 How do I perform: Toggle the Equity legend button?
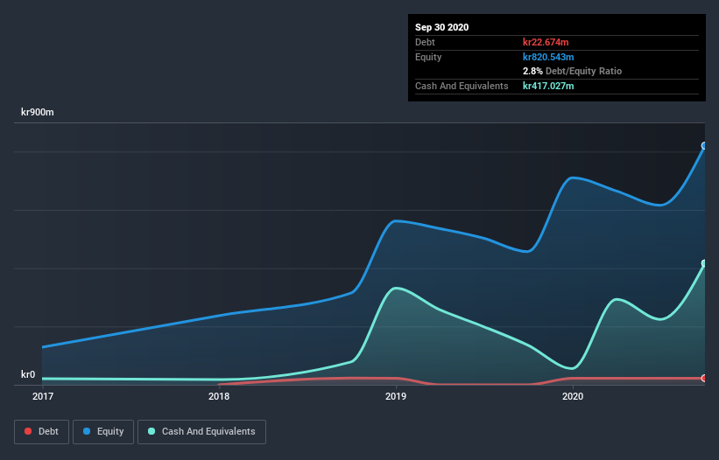pos(103,432)
